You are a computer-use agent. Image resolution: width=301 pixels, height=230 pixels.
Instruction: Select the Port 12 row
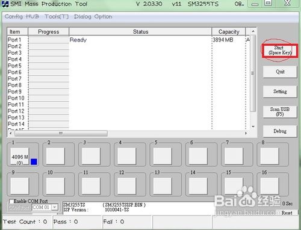click(x=128, y=111)
